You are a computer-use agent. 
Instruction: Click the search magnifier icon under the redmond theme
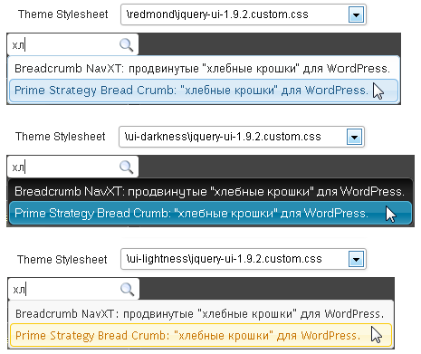(126, 45)
